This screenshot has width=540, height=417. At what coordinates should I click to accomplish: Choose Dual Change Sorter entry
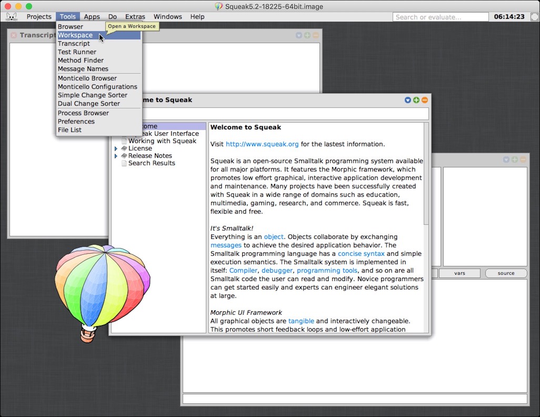[99, 104]
